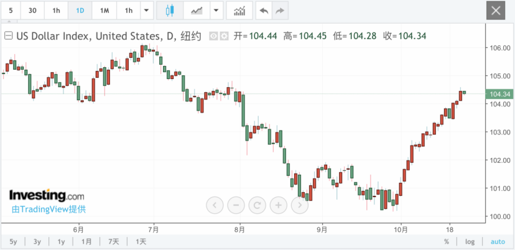Zoom in with the plus circle
Viewport: 515px width, 250px height.
click(x=279, y=205)
